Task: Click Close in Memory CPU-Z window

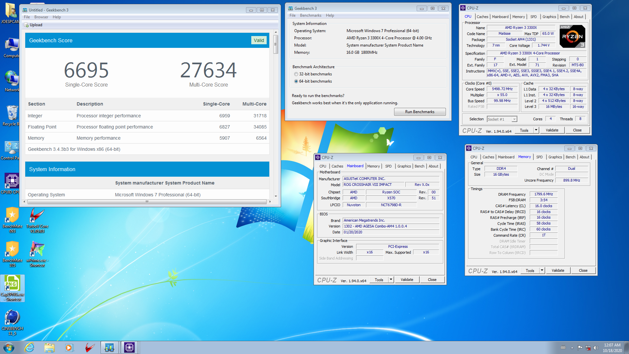Action: click(x=583, y=270)
